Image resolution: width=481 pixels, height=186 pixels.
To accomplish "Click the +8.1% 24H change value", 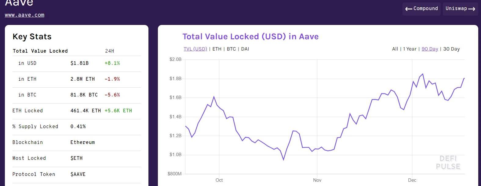I will [112, 63].
